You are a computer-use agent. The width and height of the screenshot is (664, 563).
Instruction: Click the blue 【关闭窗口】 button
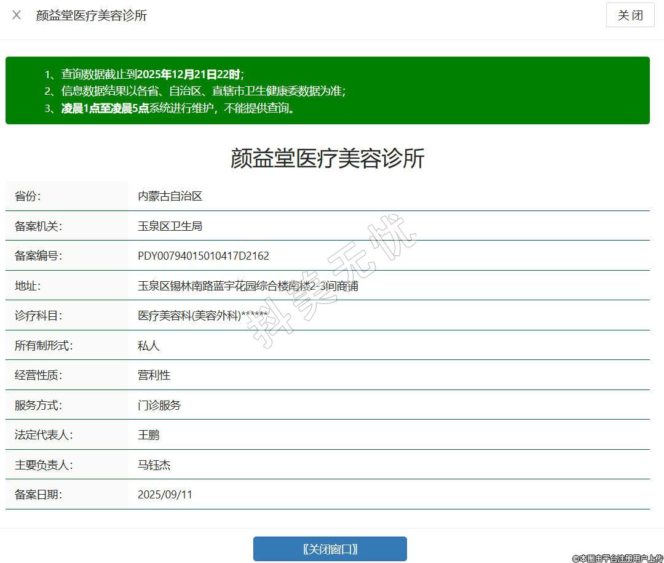click(x=330, y=549)
